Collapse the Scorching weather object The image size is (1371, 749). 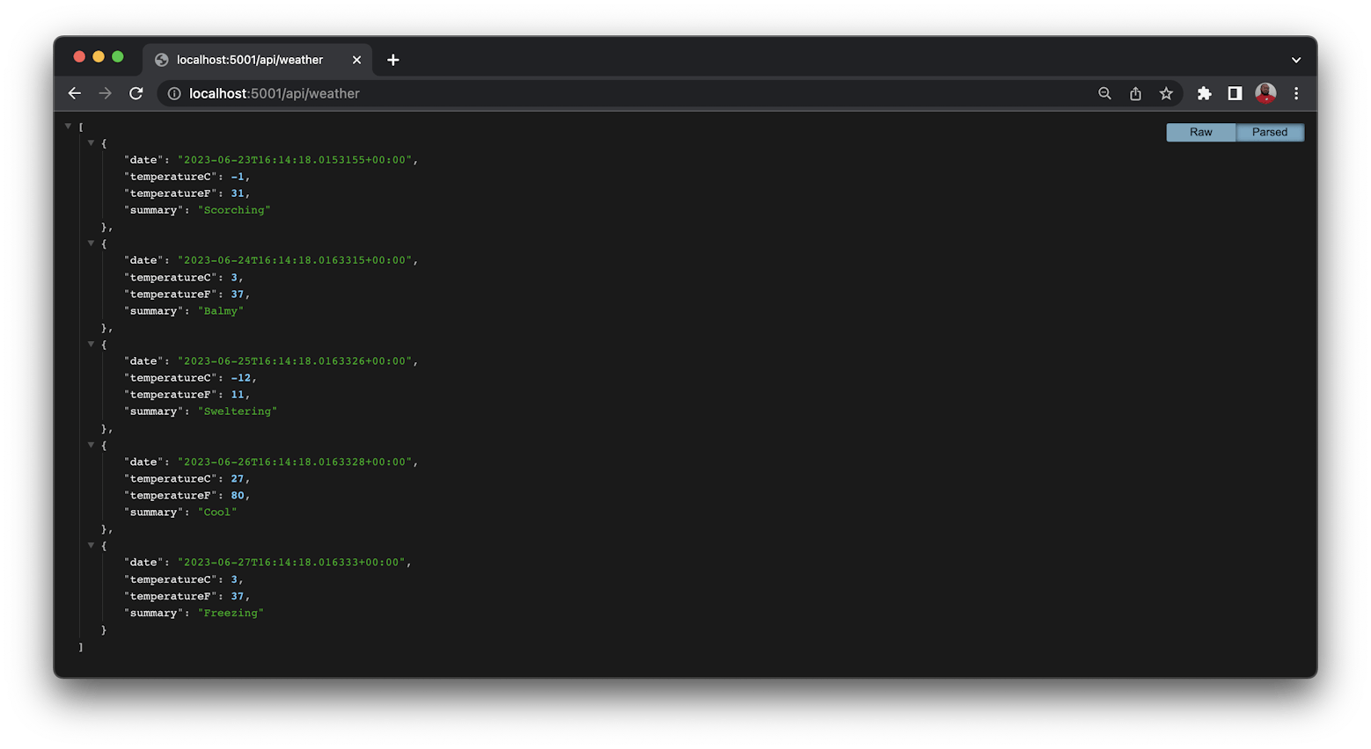tap(91, 142)
